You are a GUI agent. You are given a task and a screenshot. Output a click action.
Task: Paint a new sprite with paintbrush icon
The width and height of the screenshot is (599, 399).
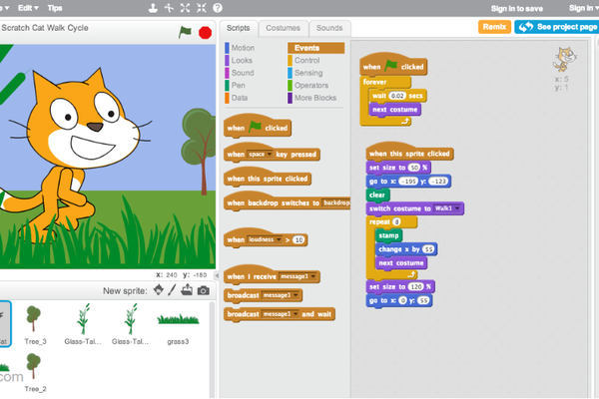click(x=172, y=290)
